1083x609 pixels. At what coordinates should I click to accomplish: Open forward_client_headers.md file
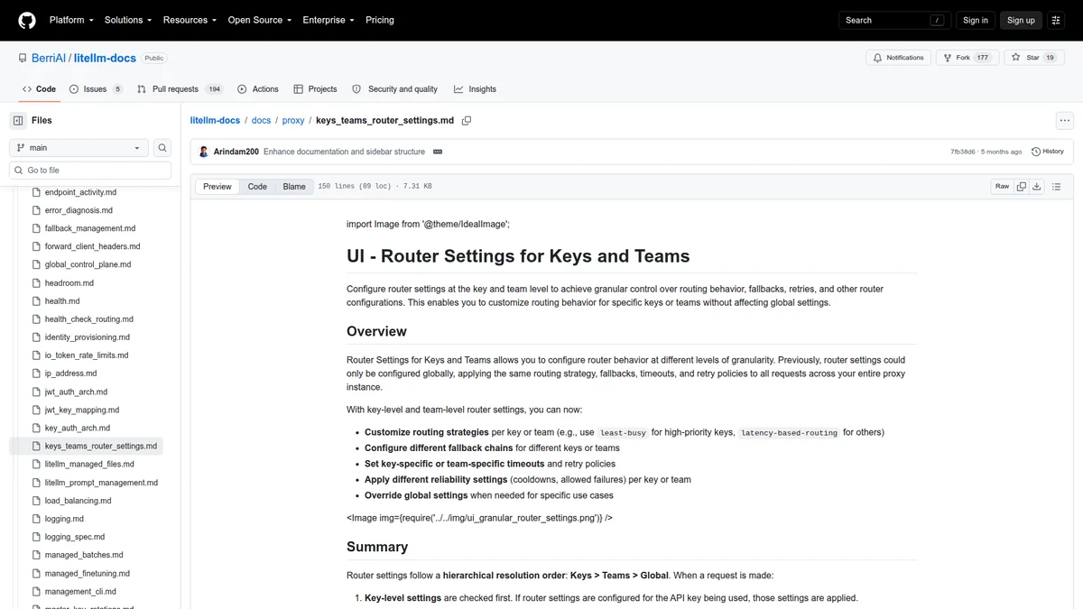93,246
